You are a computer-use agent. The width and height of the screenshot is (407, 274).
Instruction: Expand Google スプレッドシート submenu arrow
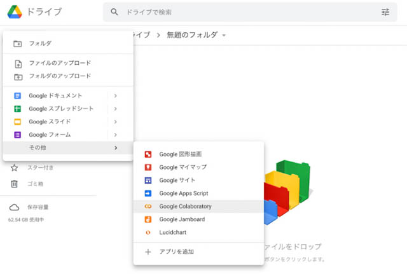[x=116, y=109]
